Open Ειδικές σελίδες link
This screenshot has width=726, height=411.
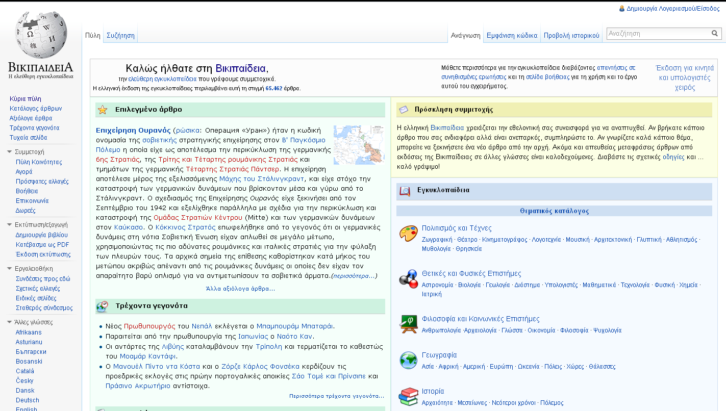[x=36, y=298]
